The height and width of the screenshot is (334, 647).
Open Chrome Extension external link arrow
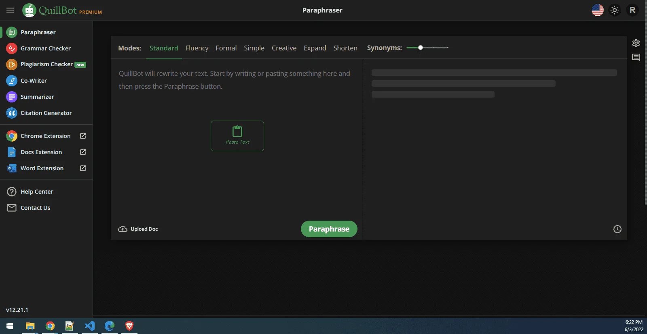click(83, 136)
